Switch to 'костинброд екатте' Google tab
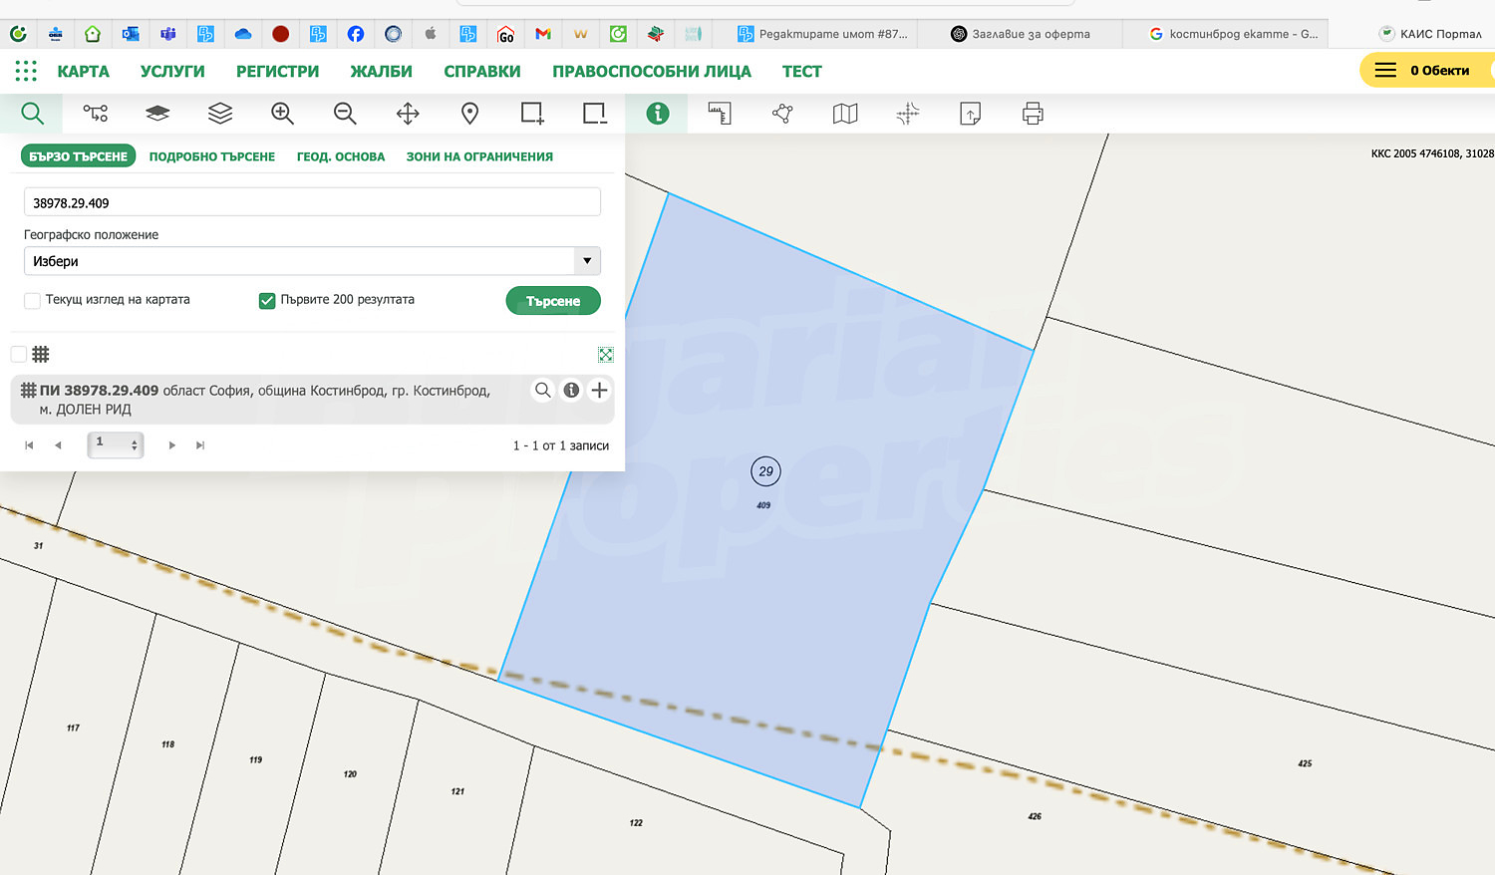This screenshot has height=875, width=1495. (x=1234, y=34)
